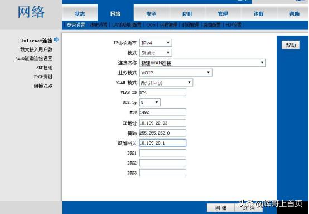
Task: Switch to the 诊断 tab
Action: pos(259,14)
